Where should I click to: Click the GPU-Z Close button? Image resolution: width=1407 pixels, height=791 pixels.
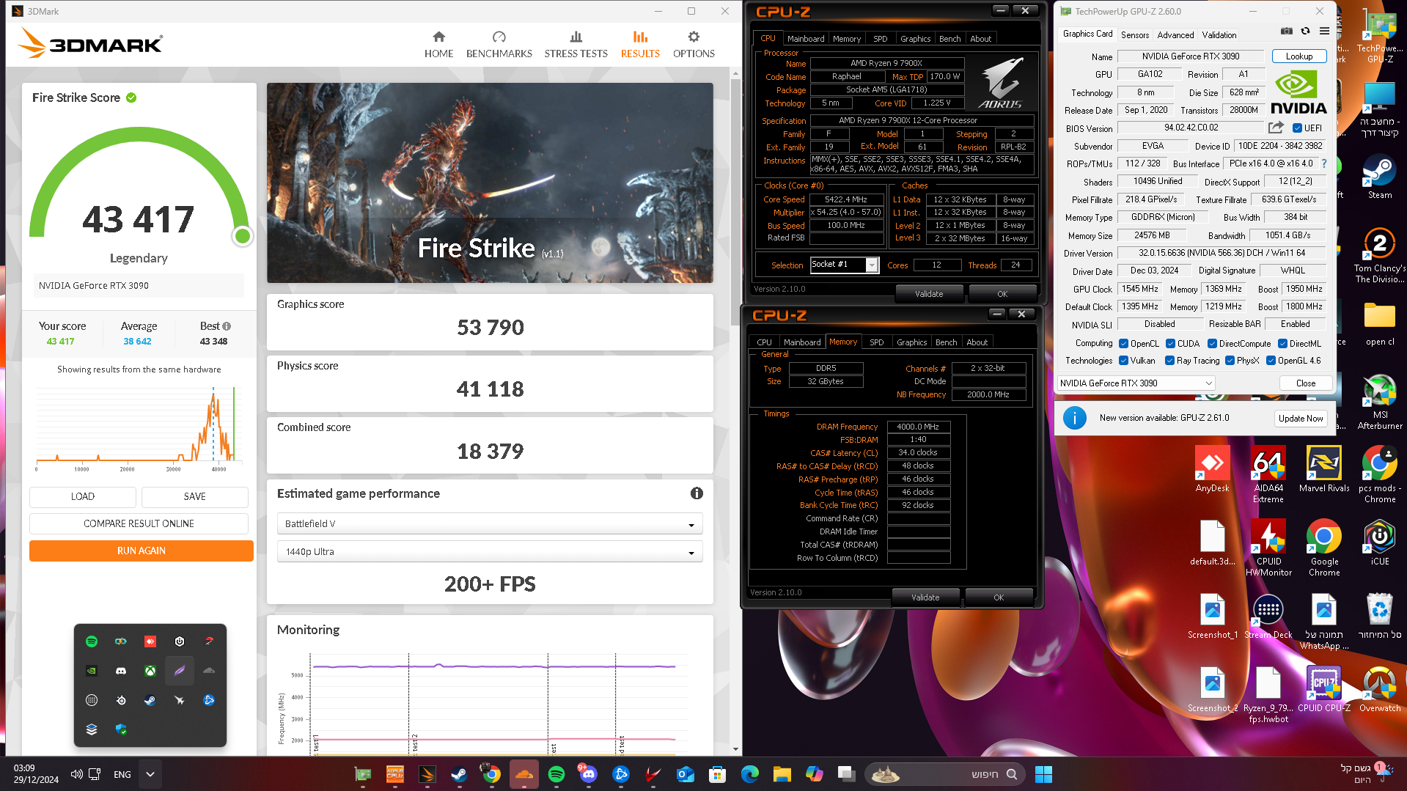[1306, 383]
